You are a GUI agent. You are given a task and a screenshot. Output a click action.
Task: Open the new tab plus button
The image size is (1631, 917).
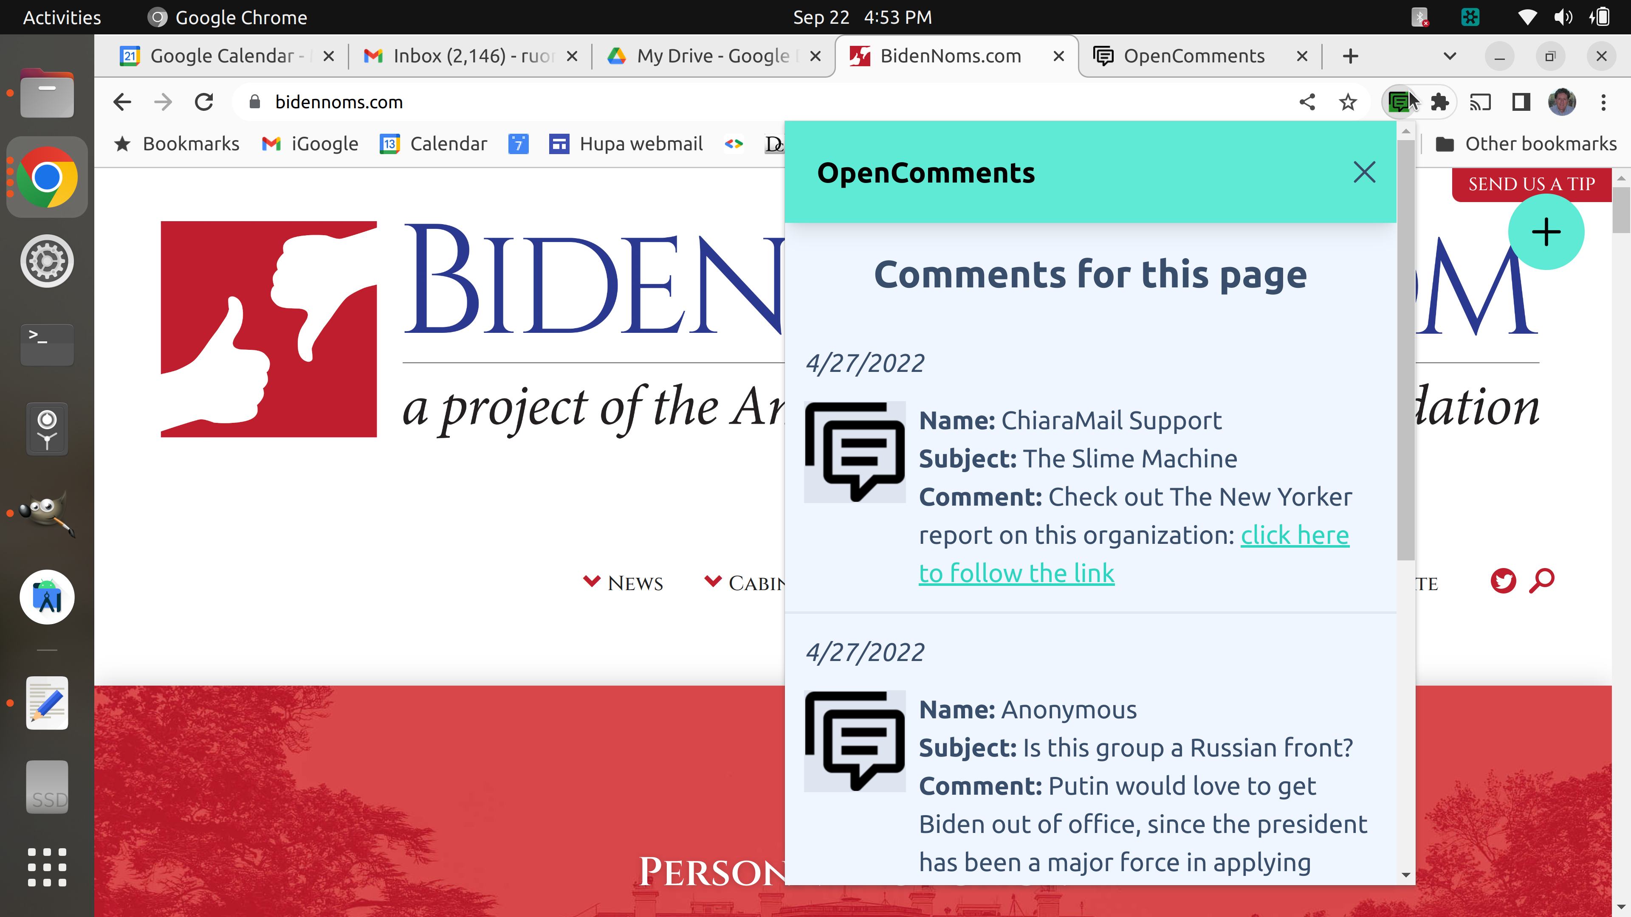[x=1351, y=56]
